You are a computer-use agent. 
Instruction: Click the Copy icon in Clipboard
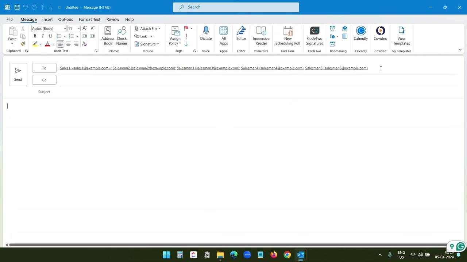(x=23, y=36)
